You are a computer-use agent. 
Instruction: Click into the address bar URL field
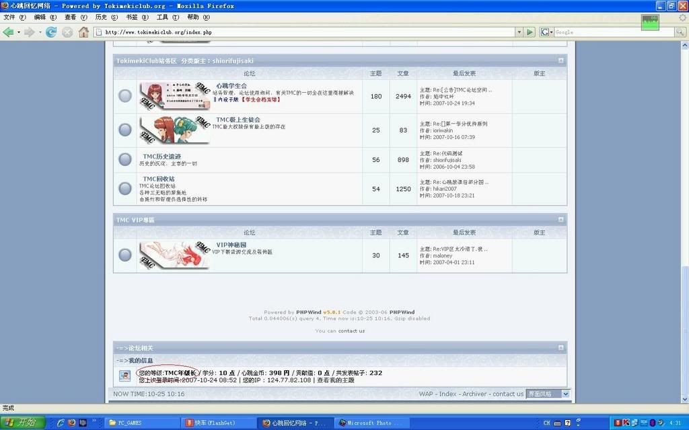304,32
